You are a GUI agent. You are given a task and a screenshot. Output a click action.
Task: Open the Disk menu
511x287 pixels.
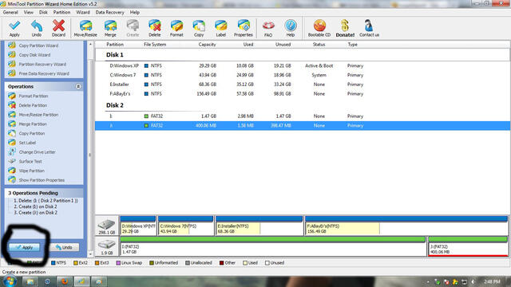pyautogui.click(x=43, y=13)
